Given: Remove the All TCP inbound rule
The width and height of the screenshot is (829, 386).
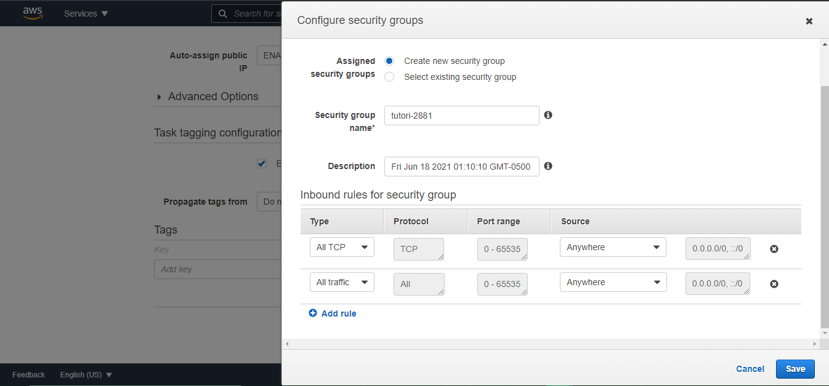Looking at the screenshot, I should 774,249.
